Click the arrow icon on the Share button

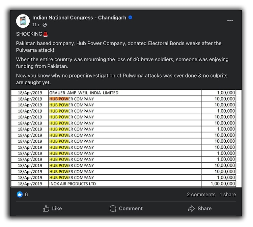tap(192, 208)
